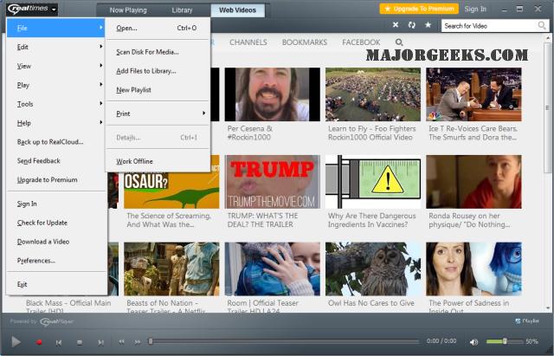Image resolution: width=554 pixels, height=356 pixels.
Task: Click the rewind button
Action: click(x=121, y=342)
